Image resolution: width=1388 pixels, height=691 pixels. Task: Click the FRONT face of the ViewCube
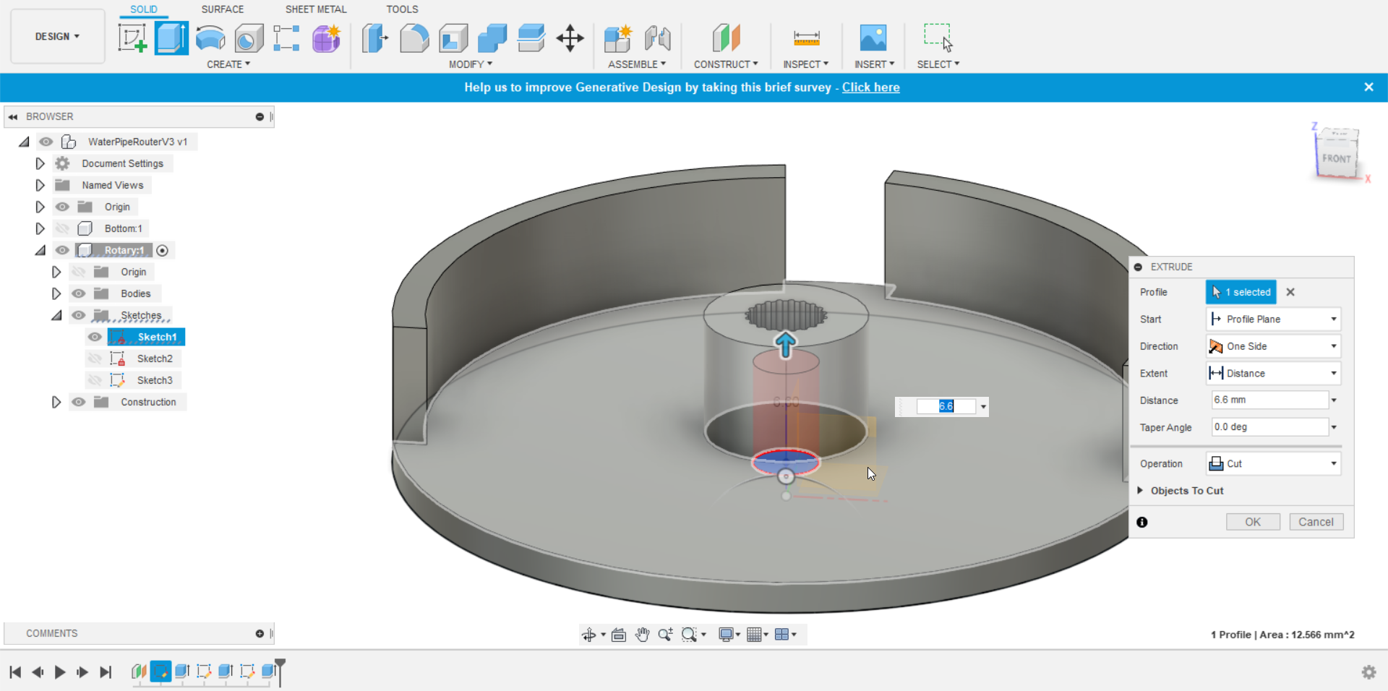(1336, 158)
